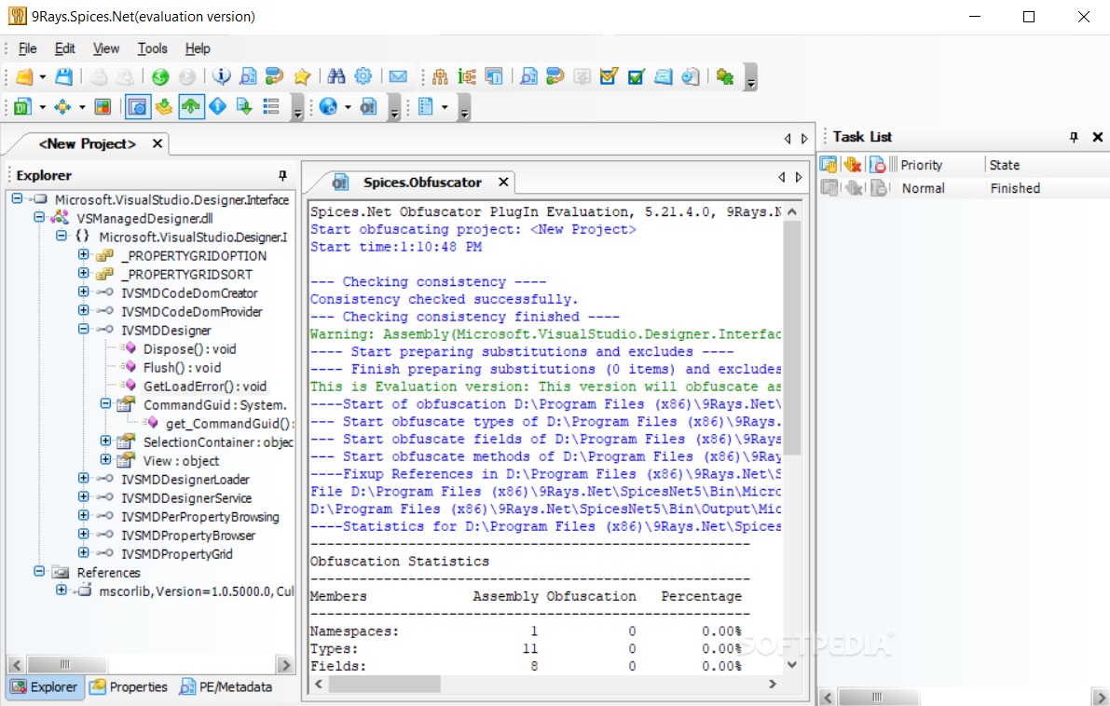Expand the mscorlib reference node
Viewport: 1110px width, 706px height.
(62, 590)
